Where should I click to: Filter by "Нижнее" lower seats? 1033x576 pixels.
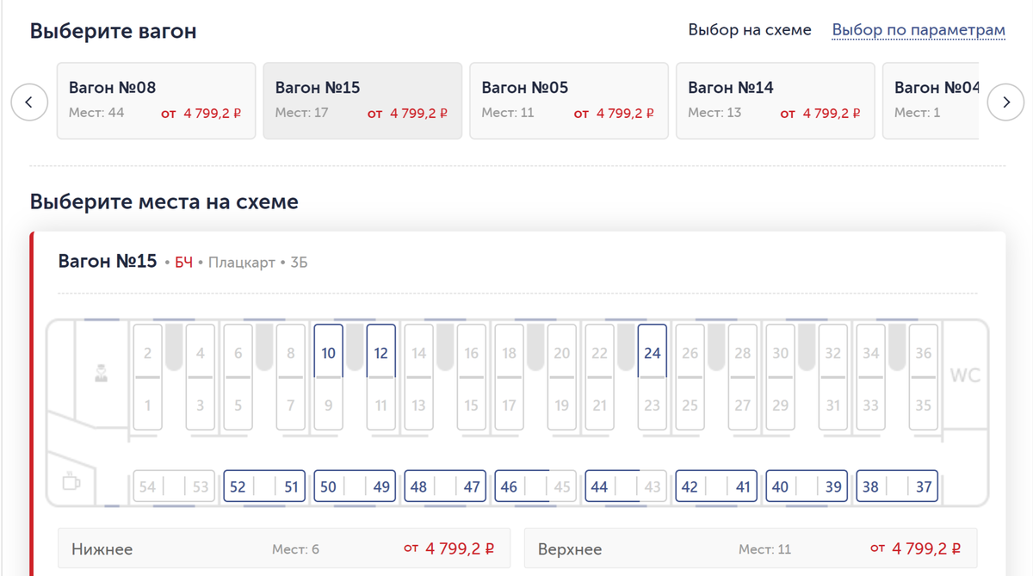(284, 548)
